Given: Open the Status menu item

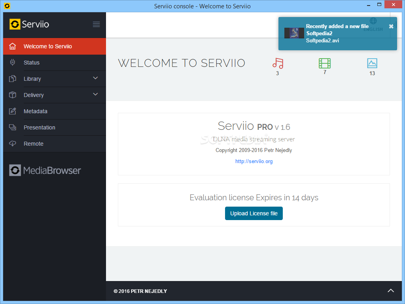Looking at the screenshot, I should coord(55,63).
